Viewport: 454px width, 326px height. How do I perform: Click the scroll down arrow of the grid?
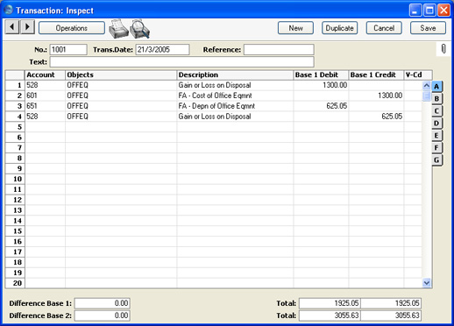(x=427, y=283)
